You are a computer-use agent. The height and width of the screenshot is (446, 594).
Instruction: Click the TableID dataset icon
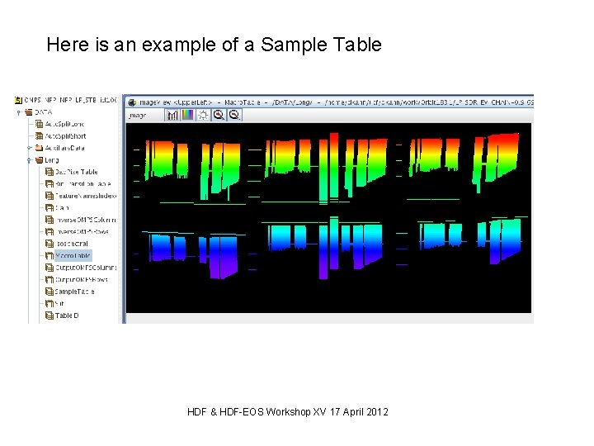[49, 316]
